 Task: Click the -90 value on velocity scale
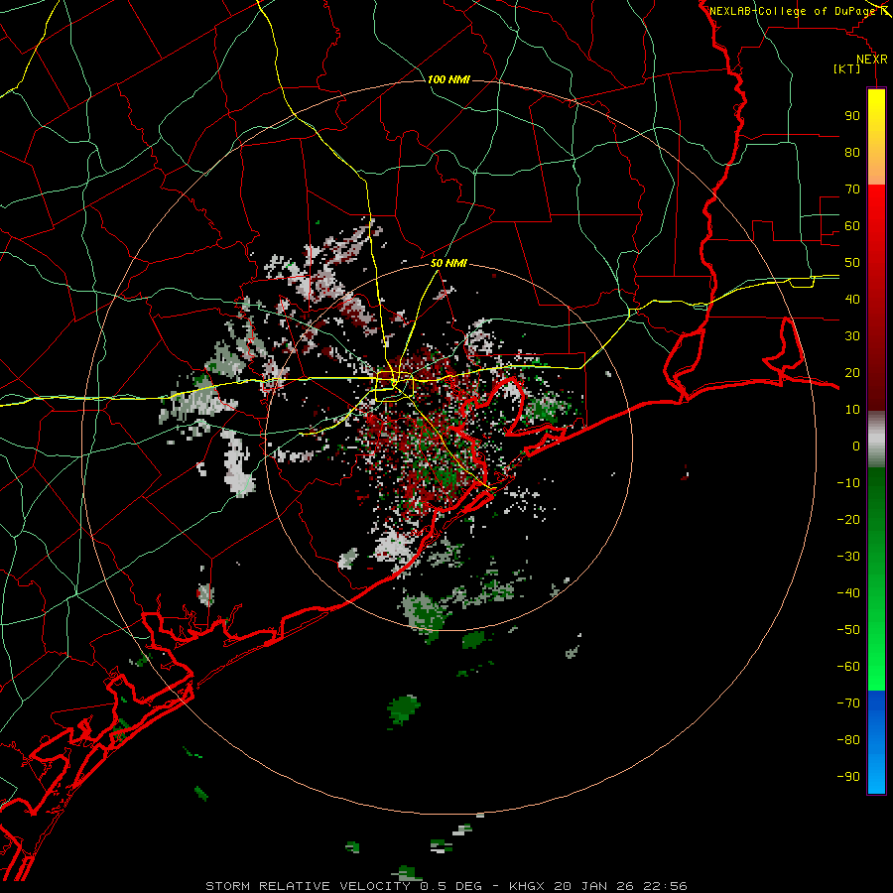point(848,777)
